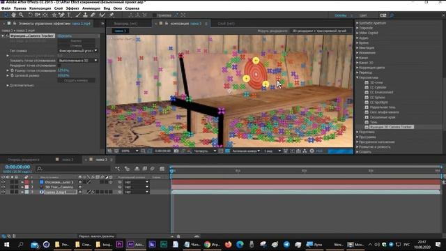Select the arrow Selection tool
446x251 pixels.
pos(6,15)
